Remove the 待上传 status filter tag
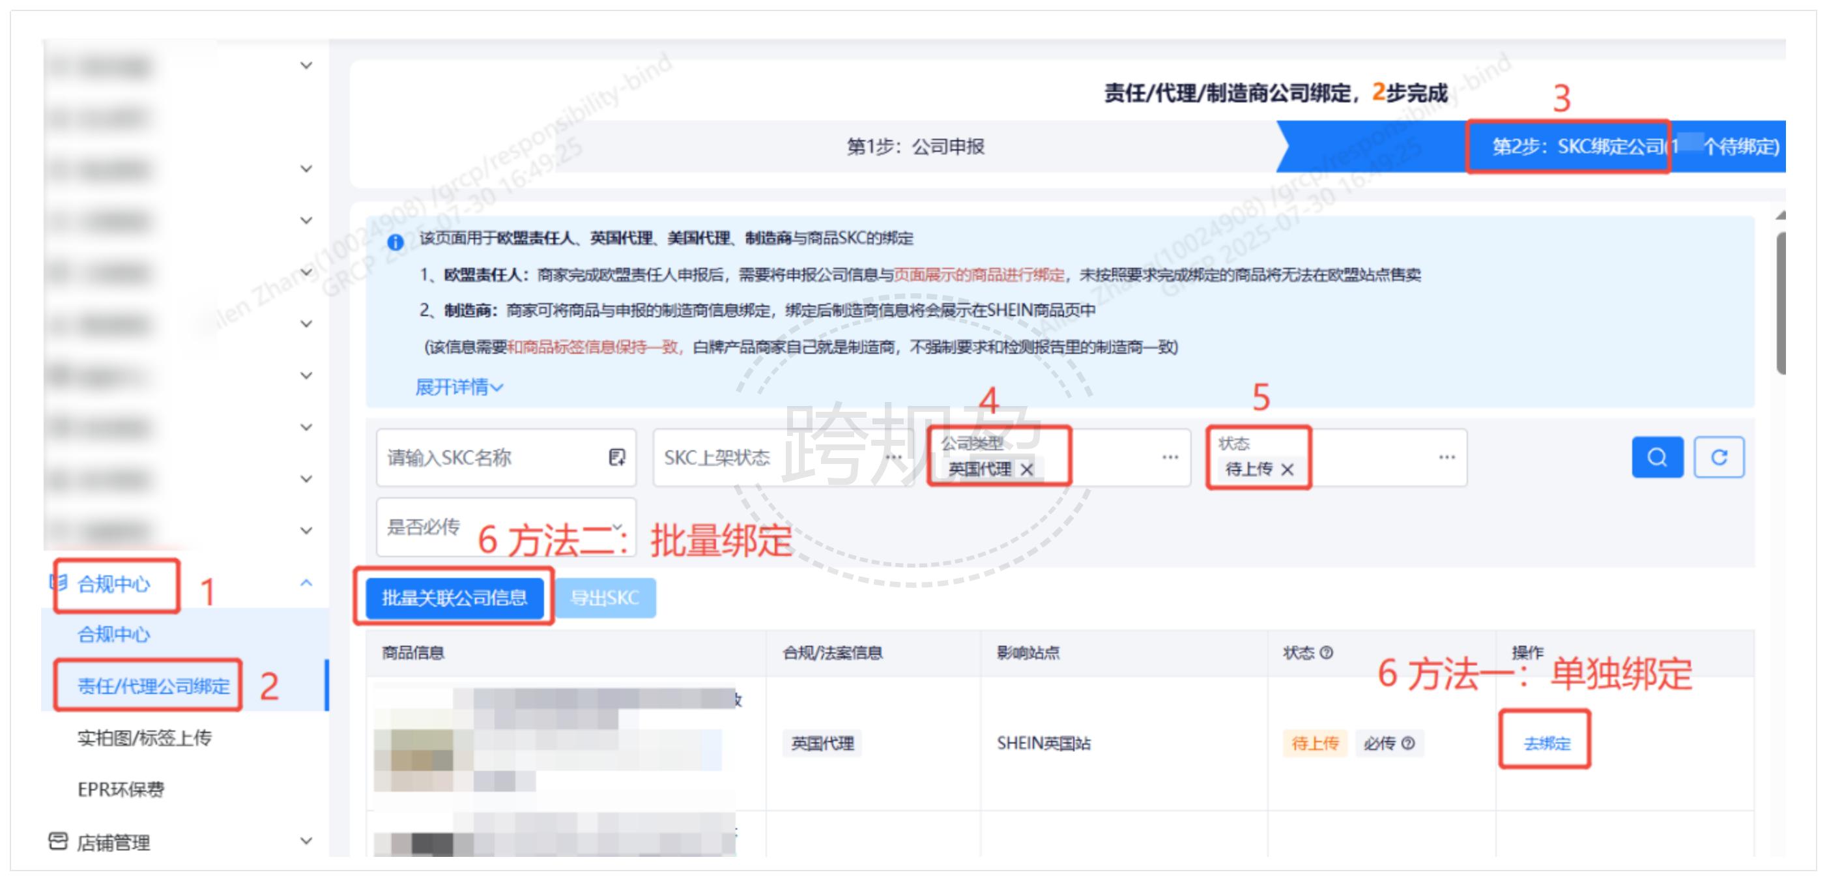Screen dimensions: 1827x881 pos(1288,469)
